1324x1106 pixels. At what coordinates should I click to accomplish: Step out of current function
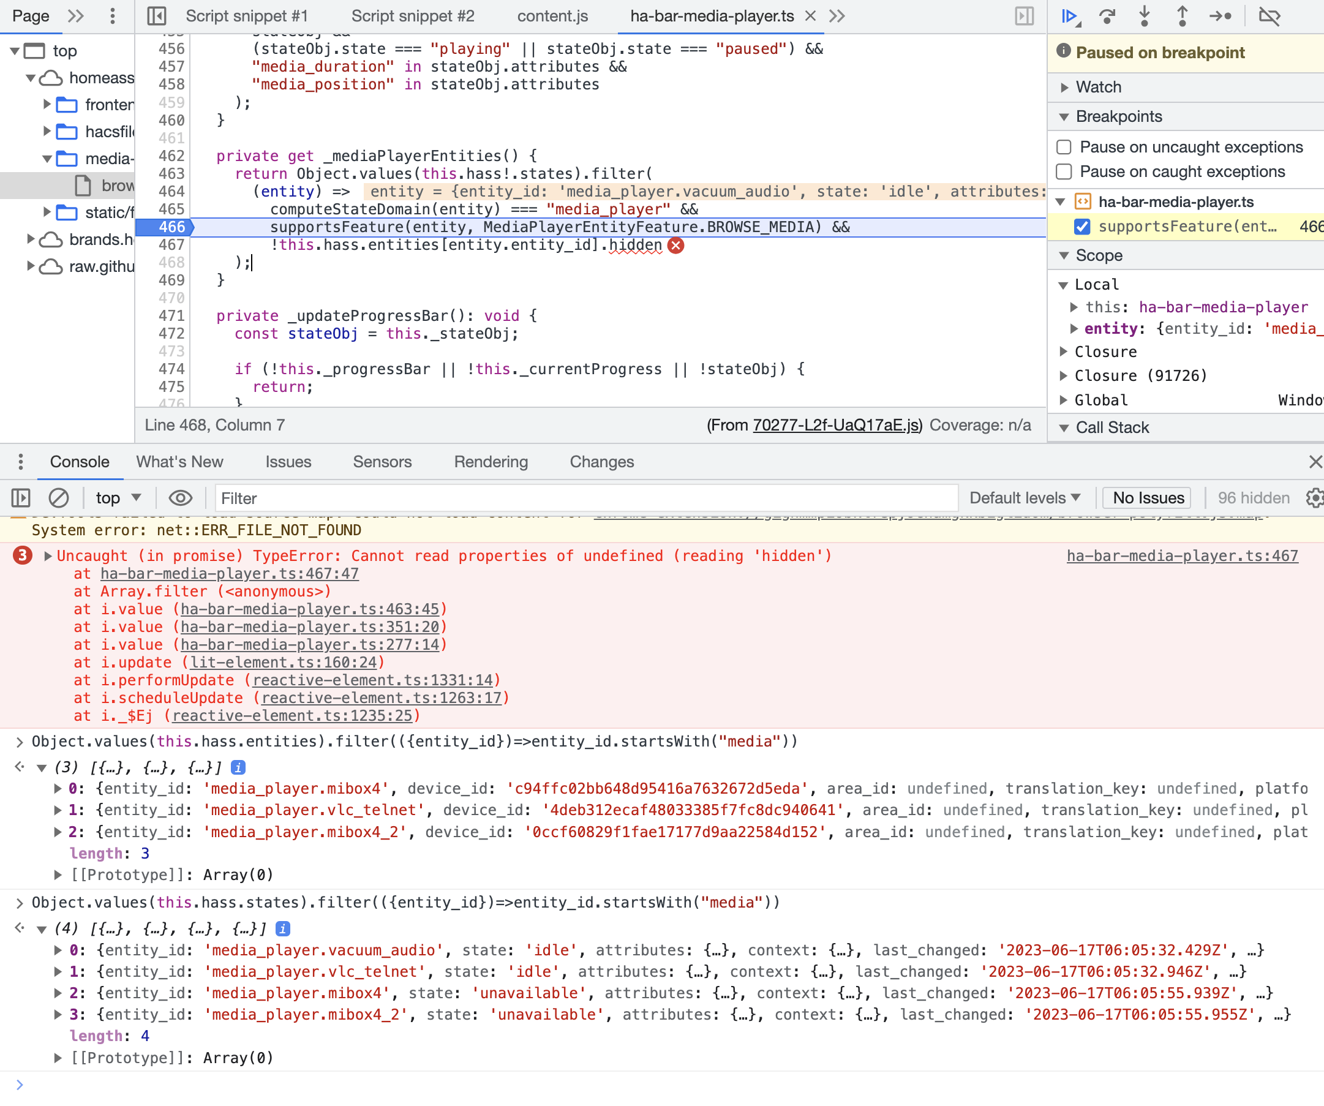tap(1182, 17)
